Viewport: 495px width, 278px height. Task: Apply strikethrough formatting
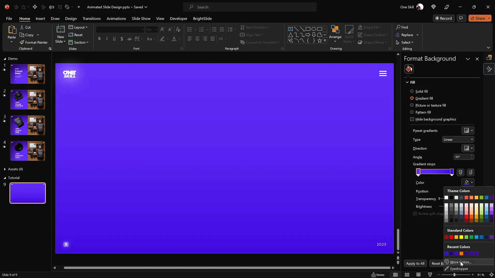(129, 39)
